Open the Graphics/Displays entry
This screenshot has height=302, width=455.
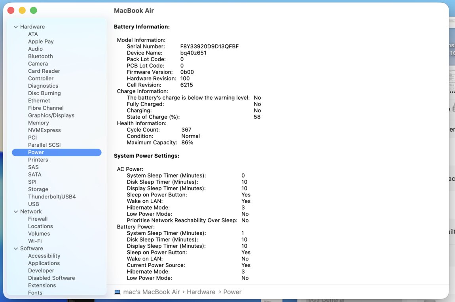point(51,115)
